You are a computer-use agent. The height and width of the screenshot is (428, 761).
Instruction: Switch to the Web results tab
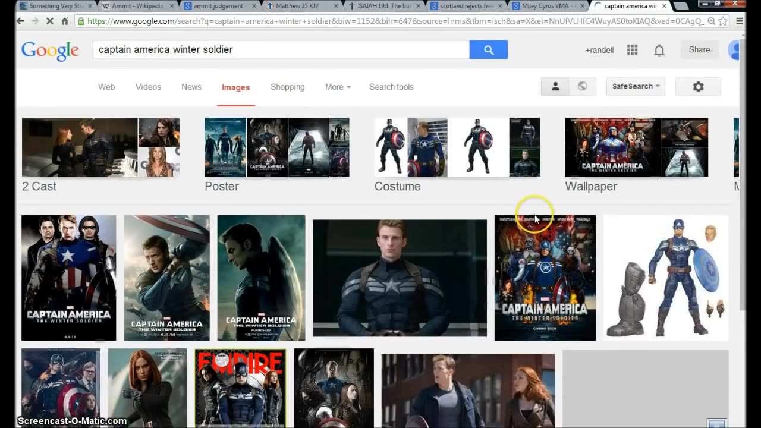tap(106, 87)
